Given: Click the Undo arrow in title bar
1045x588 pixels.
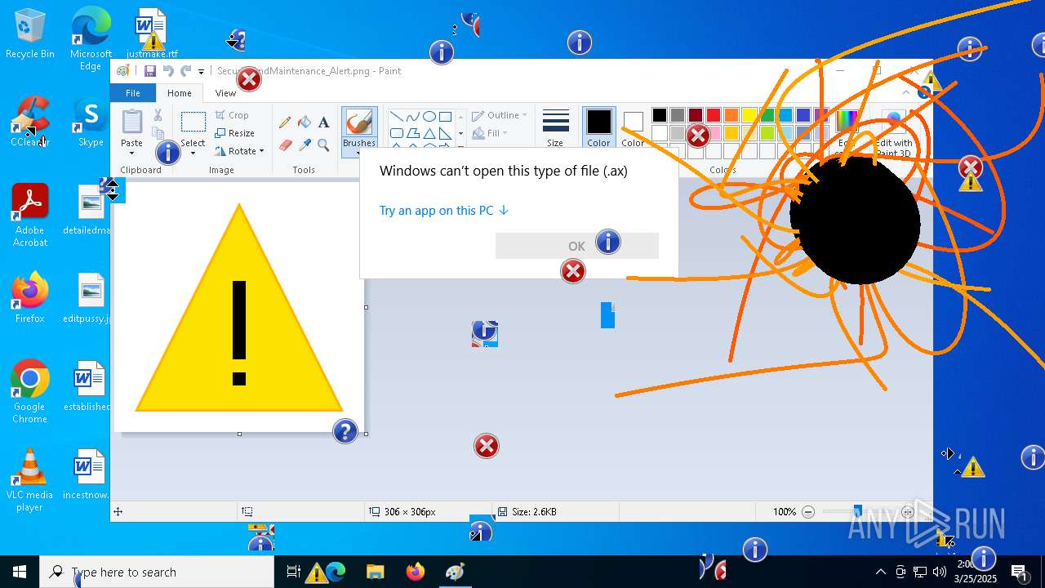Looking at the screenshot, I should click(x=167, y=71).
